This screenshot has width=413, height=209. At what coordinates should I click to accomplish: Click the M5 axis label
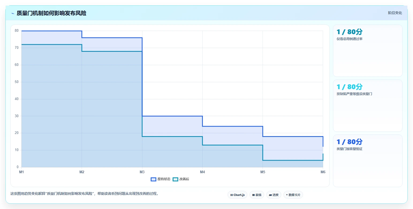(263, 172)
